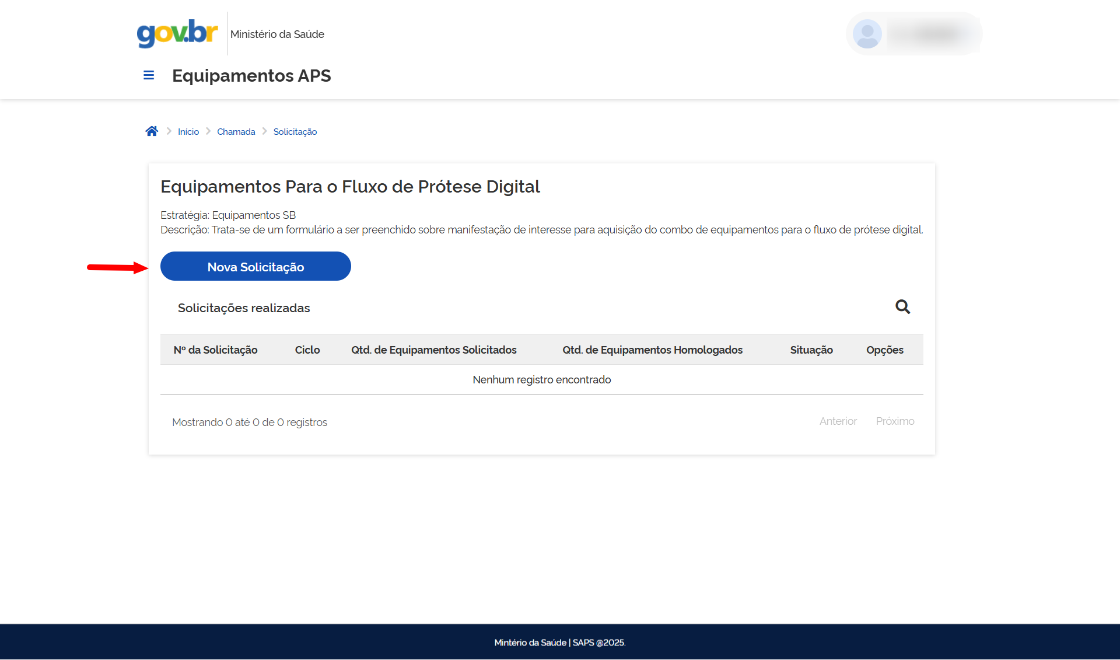1120x660 pixels.
Task: Open the Chamada breadcrumb link
Action: click(236, 132)
